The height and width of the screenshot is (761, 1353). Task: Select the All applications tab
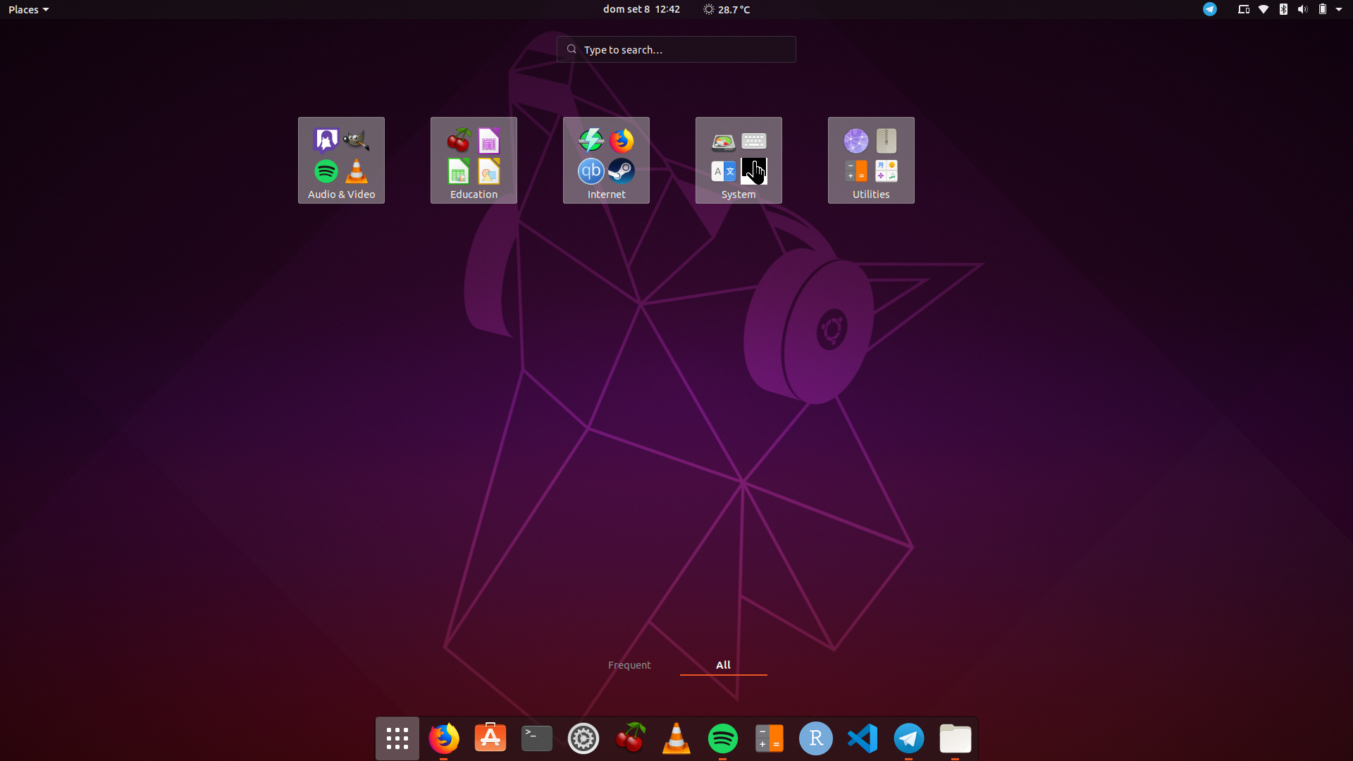(723, 664)
